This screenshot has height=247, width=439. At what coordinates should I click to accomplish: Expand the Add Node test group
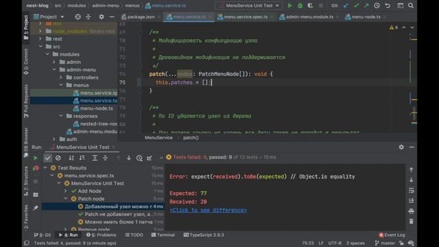(x=66, y=191)
